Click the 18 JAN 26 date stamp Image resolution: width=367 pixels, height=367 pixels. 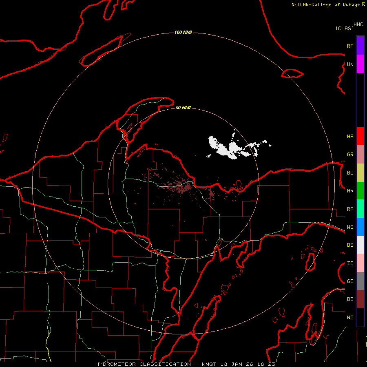[x=237, y=364]
